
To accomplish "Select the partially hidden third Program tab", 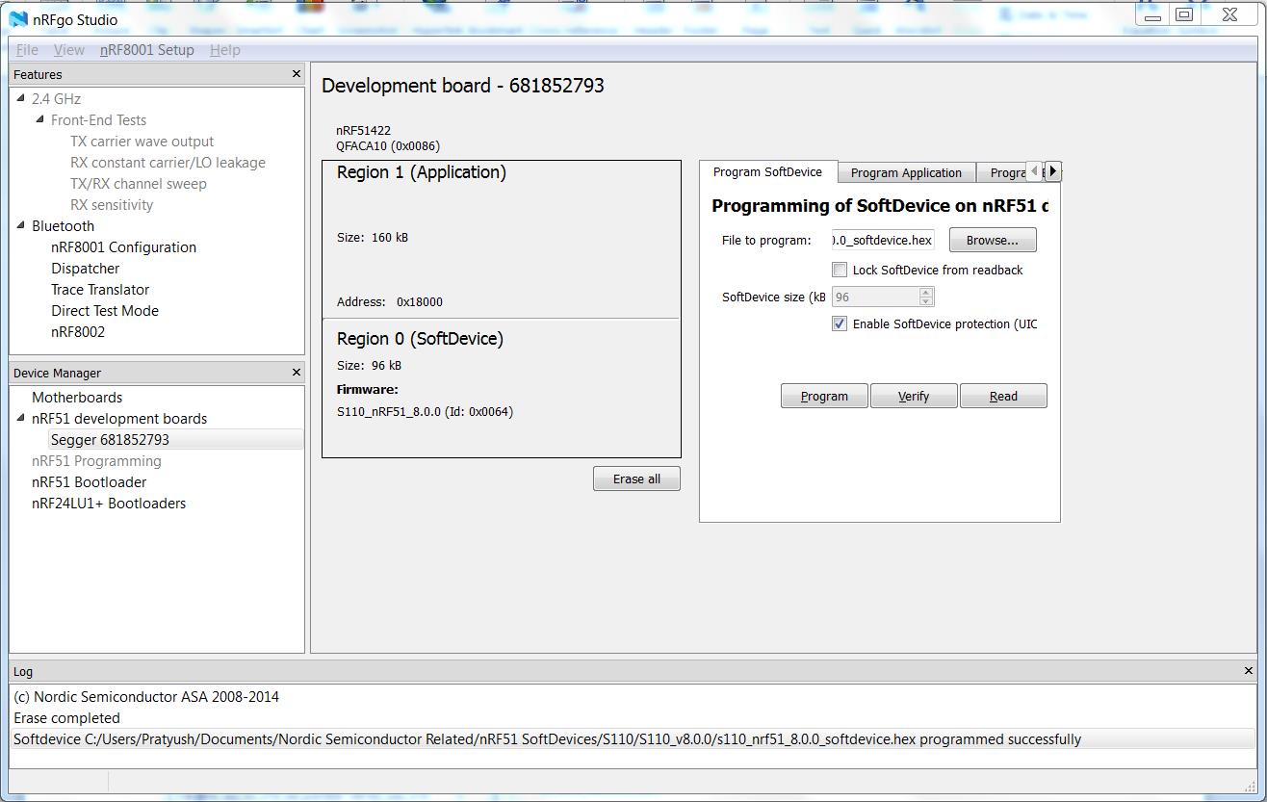I will [x=1001, y=172].
